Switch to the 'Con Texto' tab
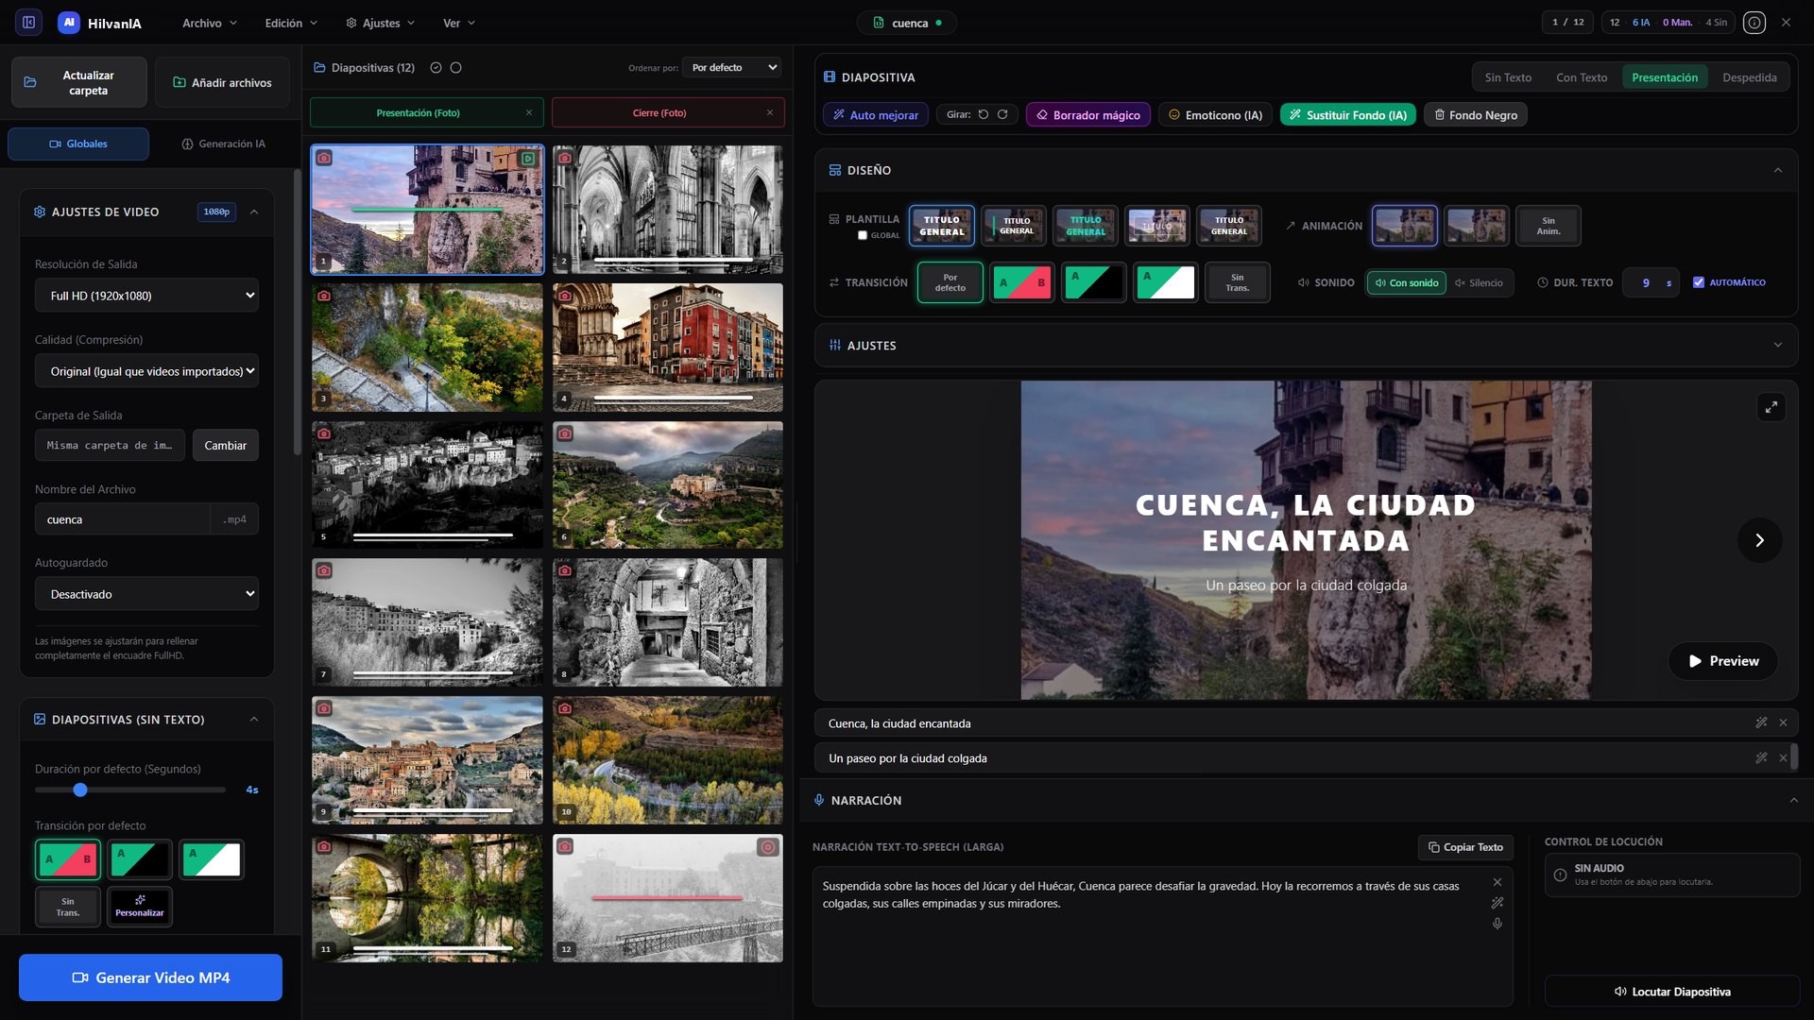 point(1581,77)
